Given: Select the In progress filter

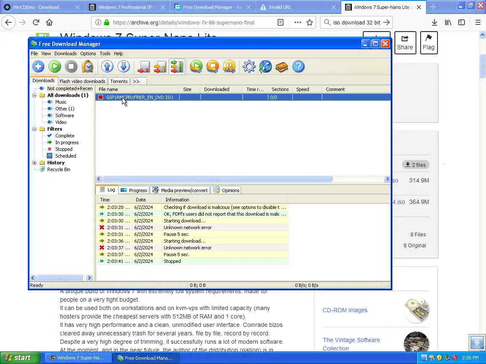Looking at the screenshot, I should click(x=67, y=142).
